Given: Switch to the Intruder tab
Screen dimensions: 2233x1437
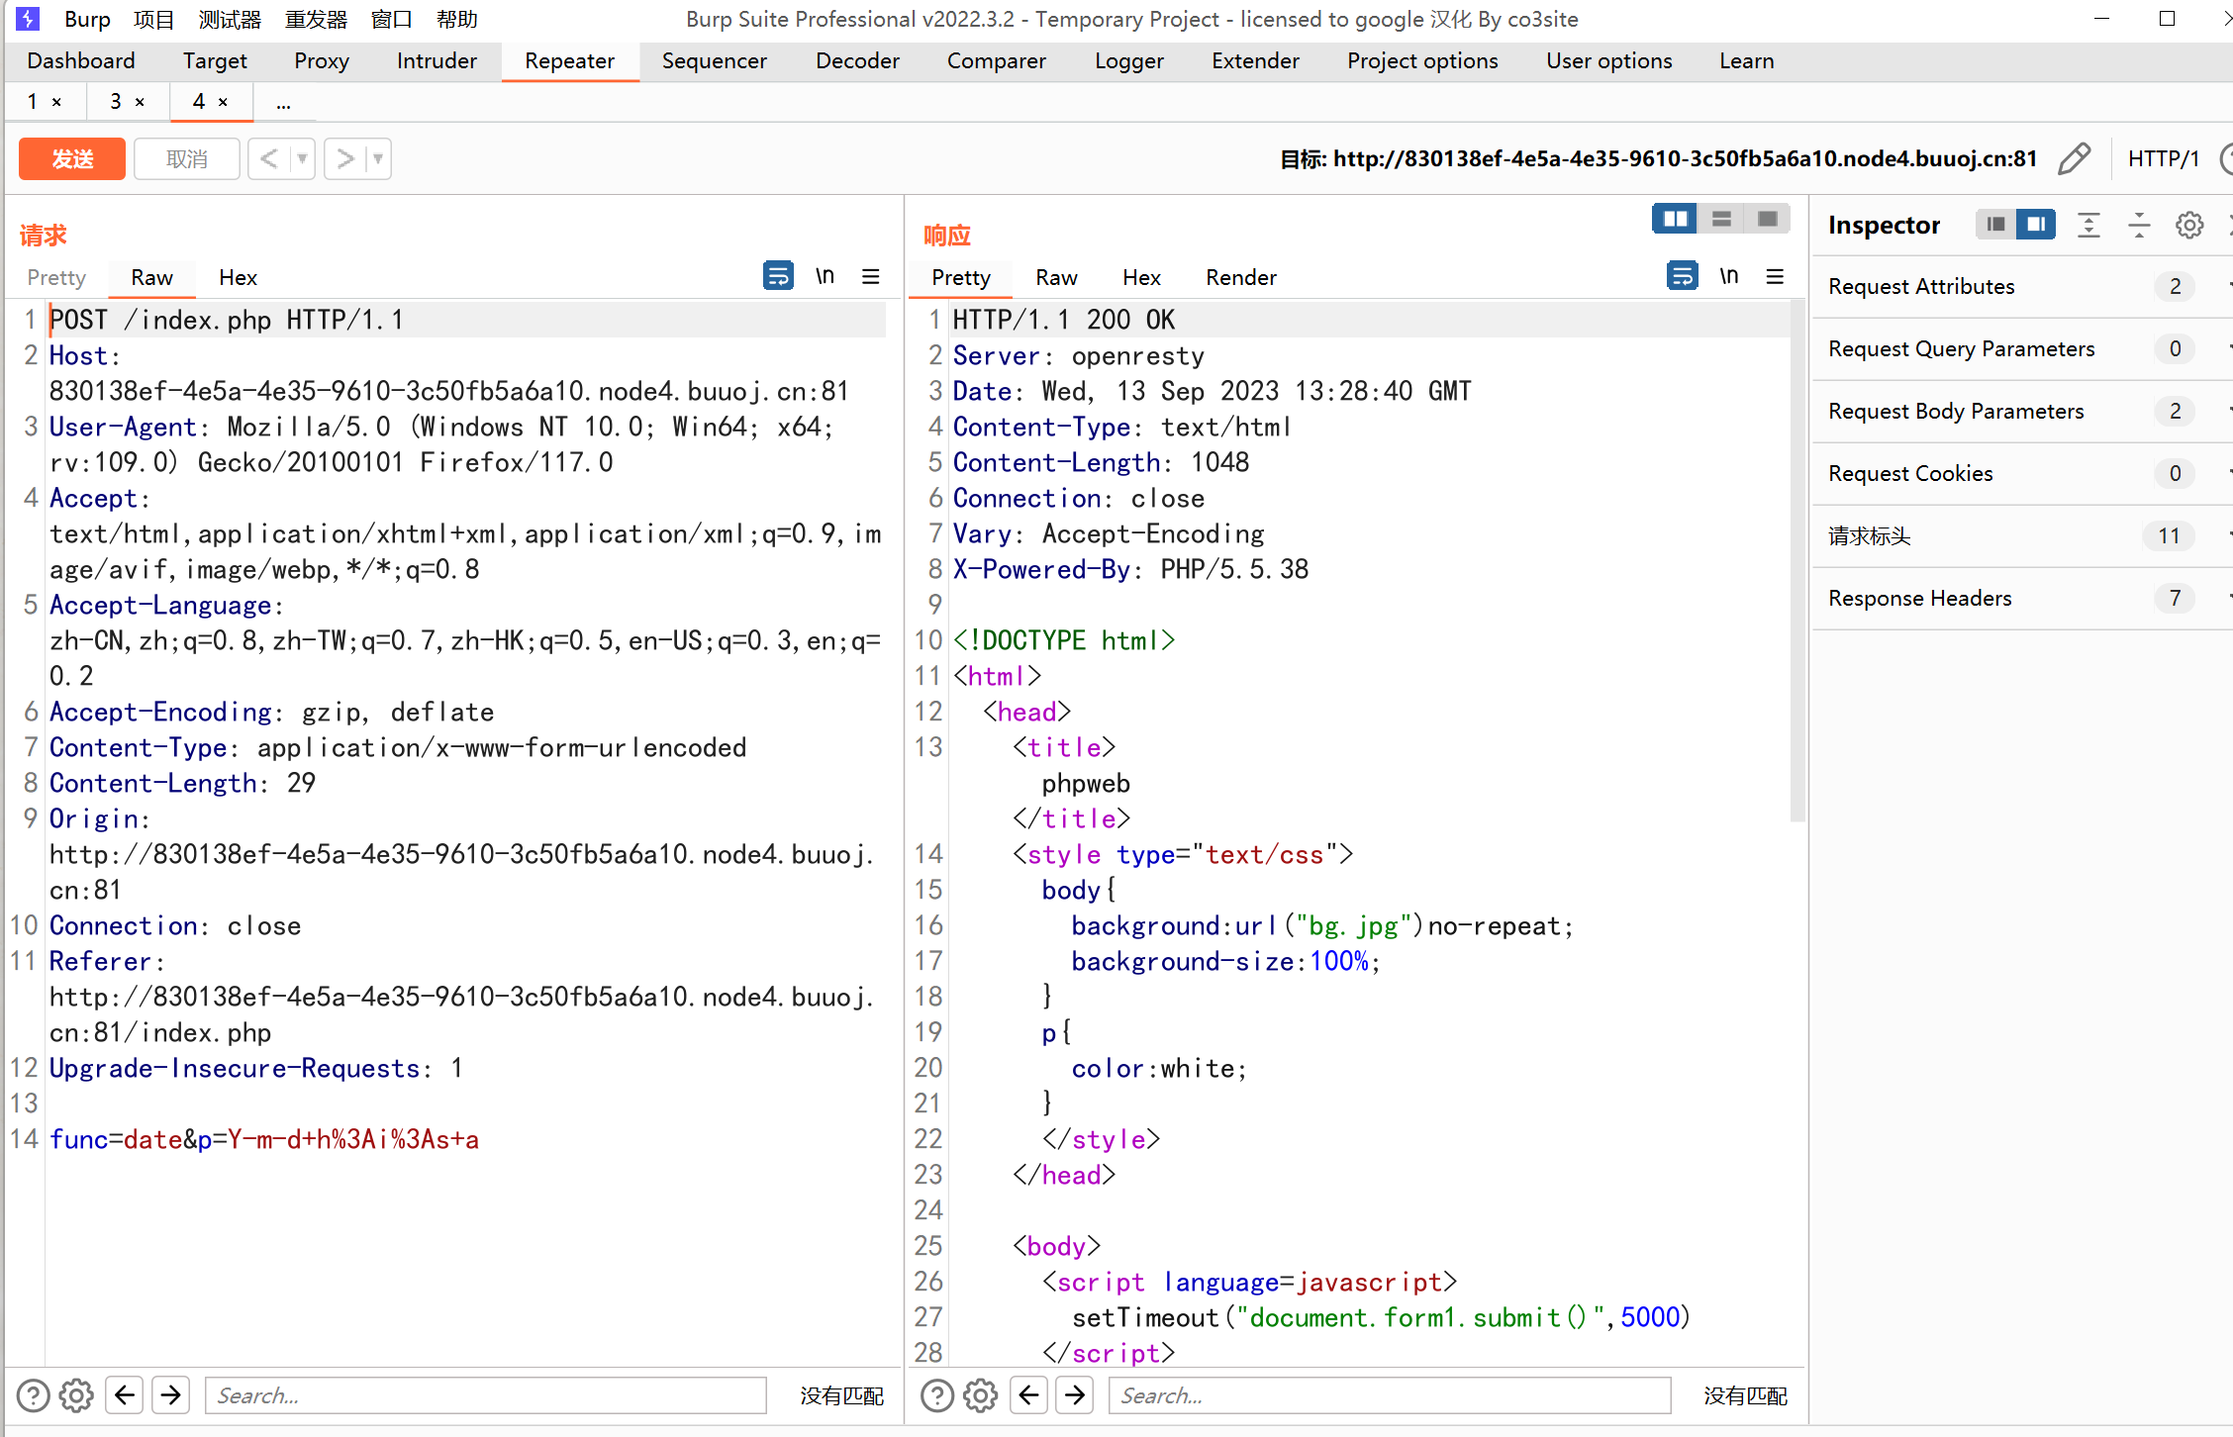Looking at the screenshot, I should coord(437,60).
